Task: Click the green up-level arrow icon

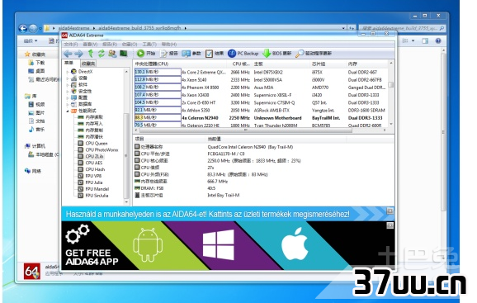Action: pos(91,54)
